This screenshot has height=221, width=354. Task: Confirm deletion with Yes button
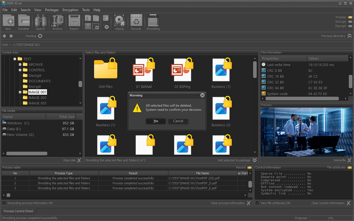tap(155, 121)
